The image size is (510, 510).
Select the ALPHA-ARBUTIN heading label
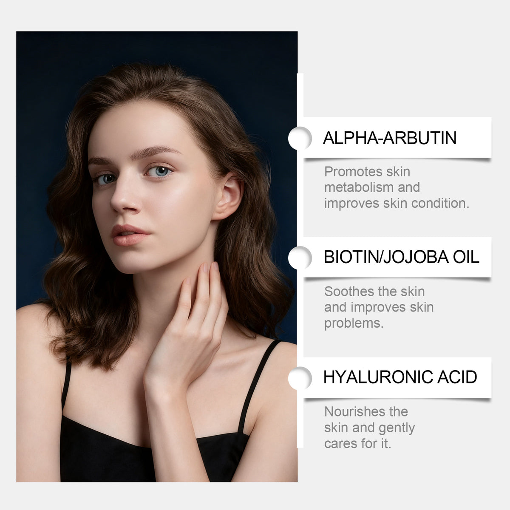point(390,138)
